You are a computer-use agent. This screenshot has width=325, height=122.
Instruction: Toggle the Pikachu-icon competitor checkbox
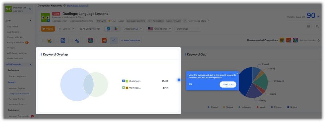44,40
